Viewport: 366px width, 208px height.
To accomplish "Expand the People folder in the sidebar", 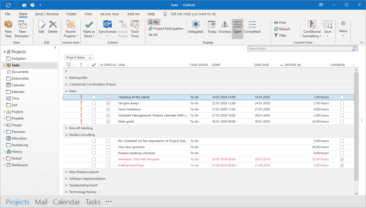I will [x=4, y=125].
